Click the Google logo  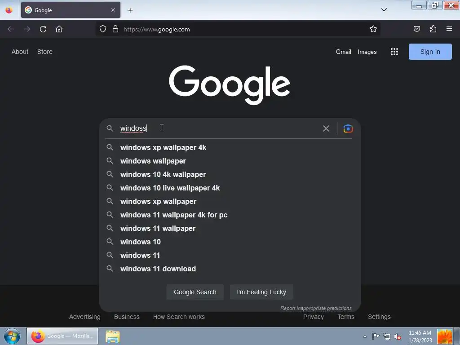coord(230,85)
